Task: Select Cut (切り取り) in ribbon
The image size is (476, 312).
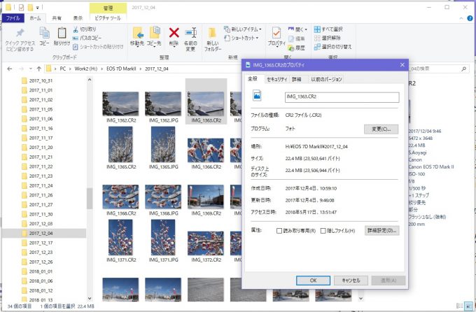Action: coord(85,29)
